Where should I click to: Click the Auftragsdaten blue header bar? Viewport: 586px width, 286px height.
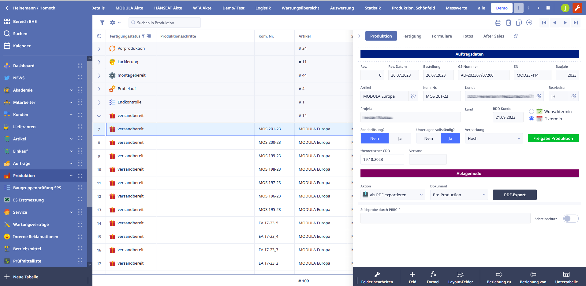coord(469,54)
